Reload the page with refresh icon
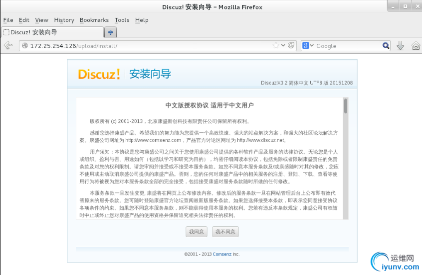This screenshot has height=275, width=422. tap(291, 45)
